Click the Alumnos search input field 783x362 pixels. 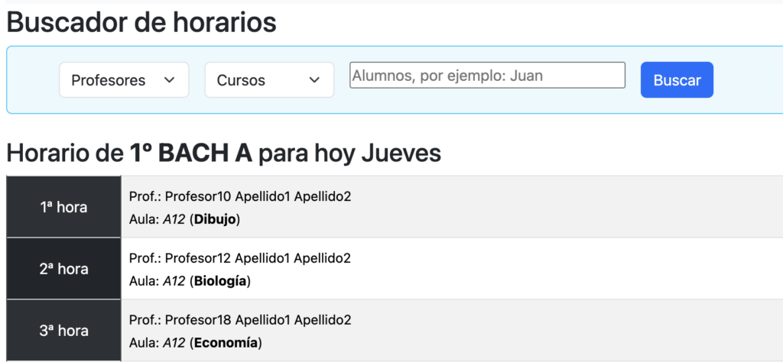[x=487, y=76]
